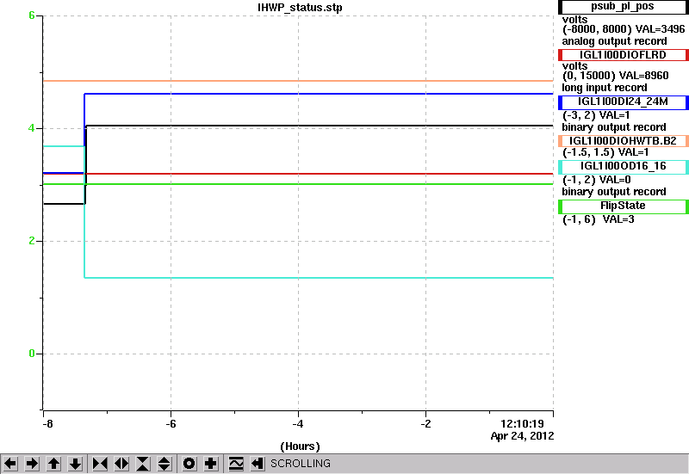The width and height of the screenshot is (689, 474).
Task: Select the IGL1I00OD16_16 curve legend
Action: point(623,166)
